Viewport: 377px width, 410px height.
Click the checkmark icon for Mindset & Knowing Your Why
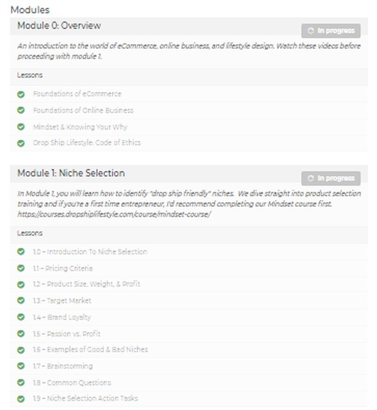tap(21, 127)
